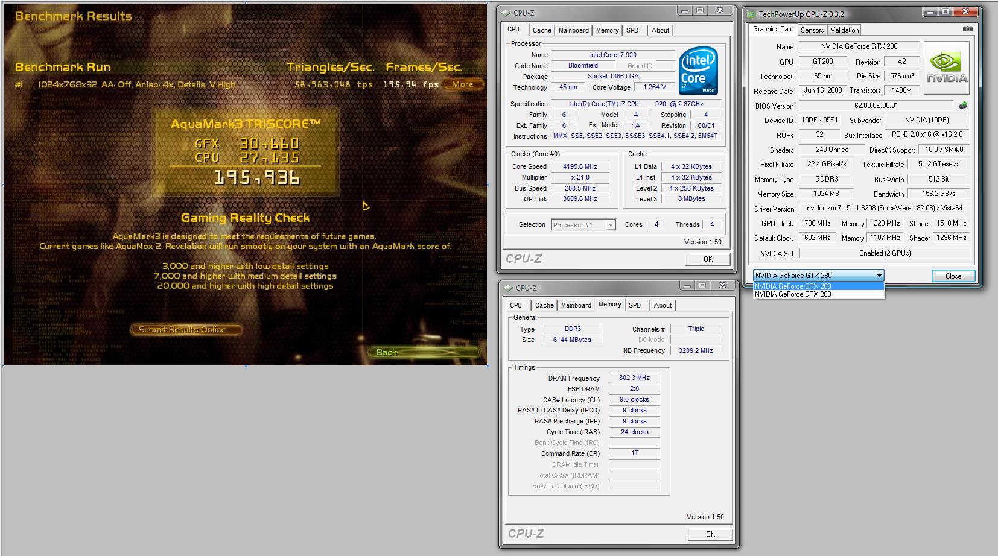Image resolution: width=998 pixels, height=556 pixels.
Task: Click OK in the bottom CPU-Z memory window
Action: pos(710,534)
